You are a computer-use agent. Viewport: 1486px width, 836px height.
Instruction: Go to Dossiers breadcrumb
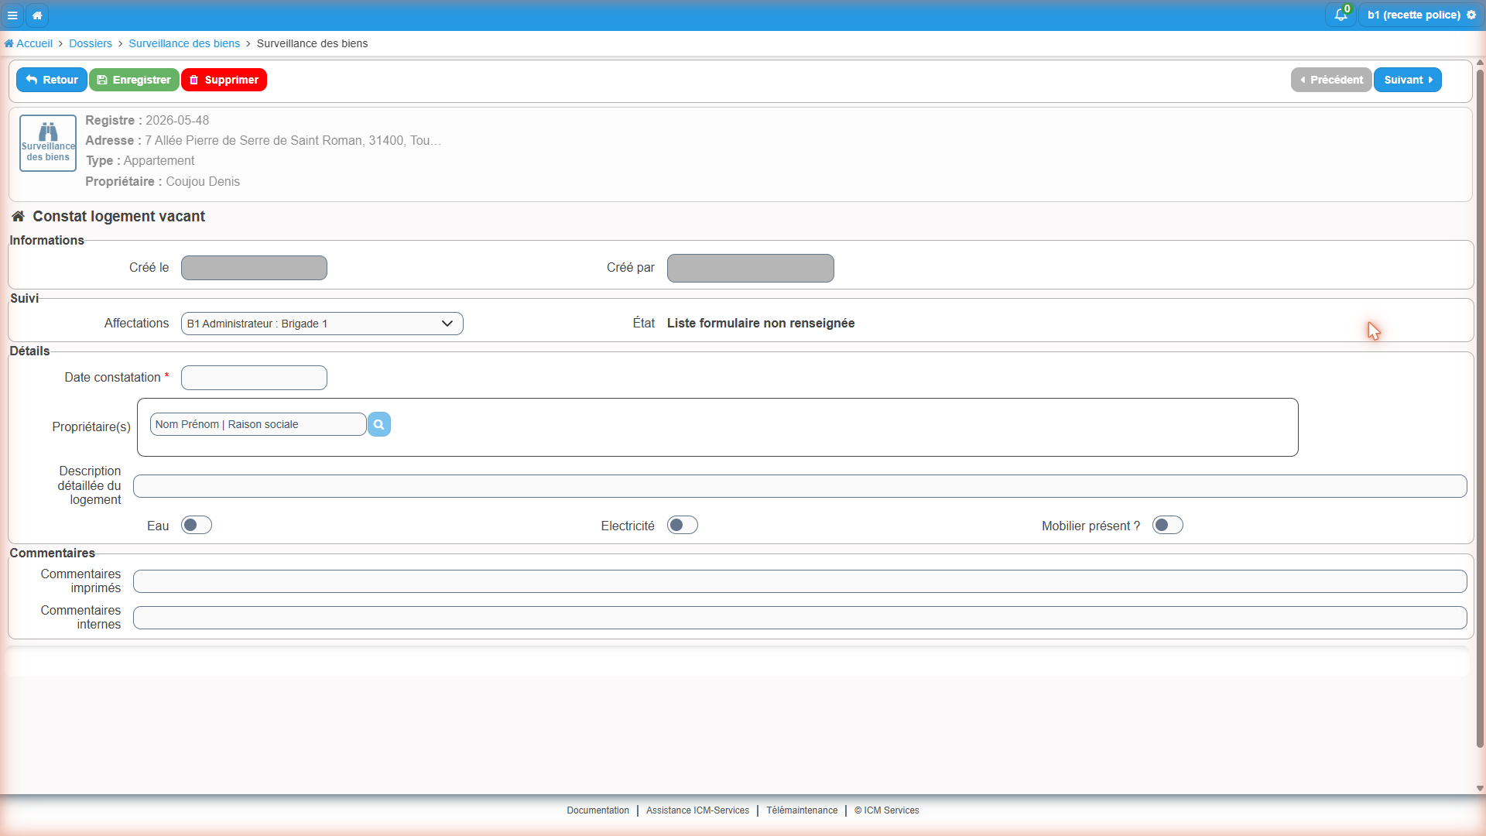[91, 43]
